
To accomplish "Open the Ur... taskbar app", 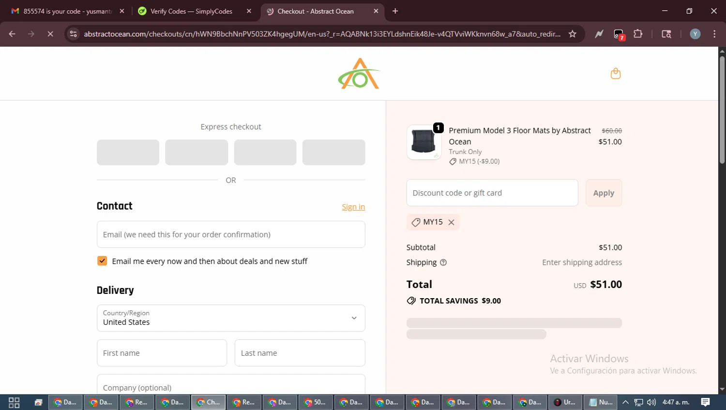I will tap(565, 402).
